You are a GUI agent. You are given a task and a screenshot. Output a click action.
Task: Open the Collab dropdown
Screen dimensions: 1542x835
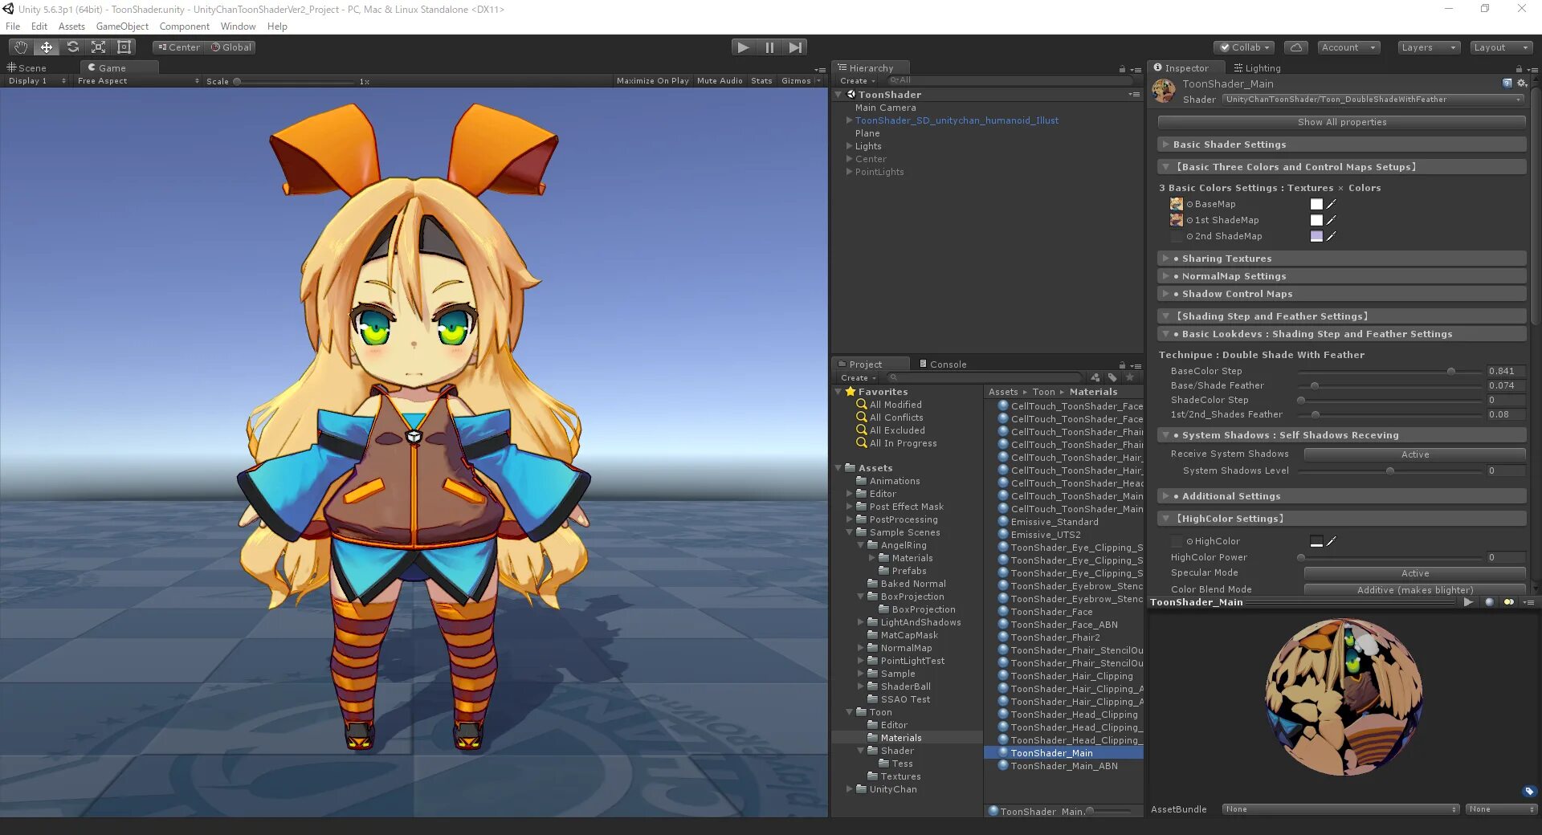[x=1244, y=47]
